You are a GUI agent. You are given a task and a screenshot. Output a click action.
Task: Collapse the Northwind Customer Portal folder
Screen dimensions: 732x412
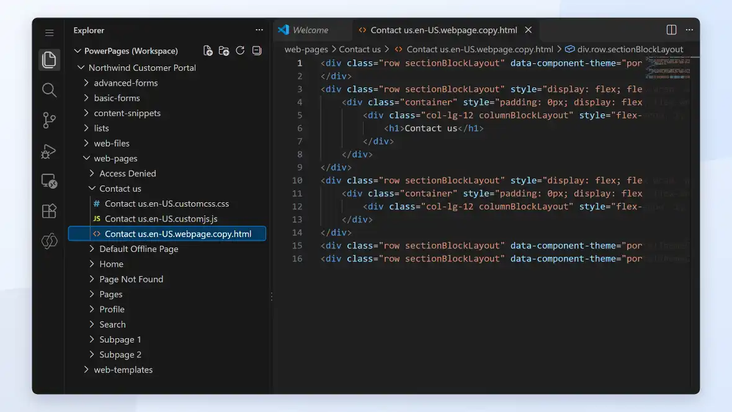coord(81,68)
